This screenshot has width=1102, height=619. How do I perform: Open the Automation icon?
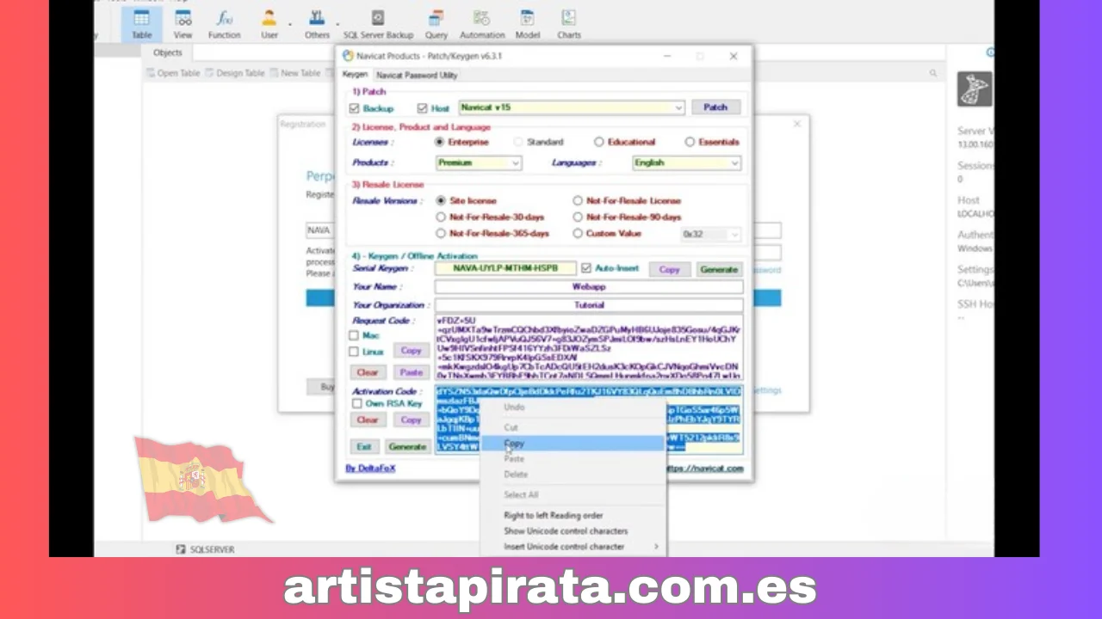coord(482,23)
